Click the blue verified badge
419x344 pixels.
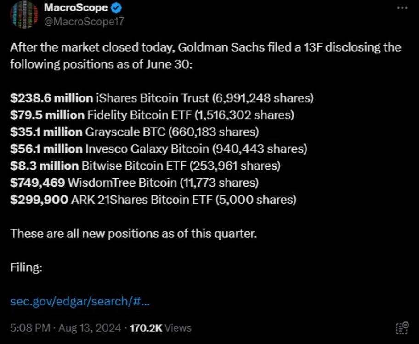coord(116,8)
